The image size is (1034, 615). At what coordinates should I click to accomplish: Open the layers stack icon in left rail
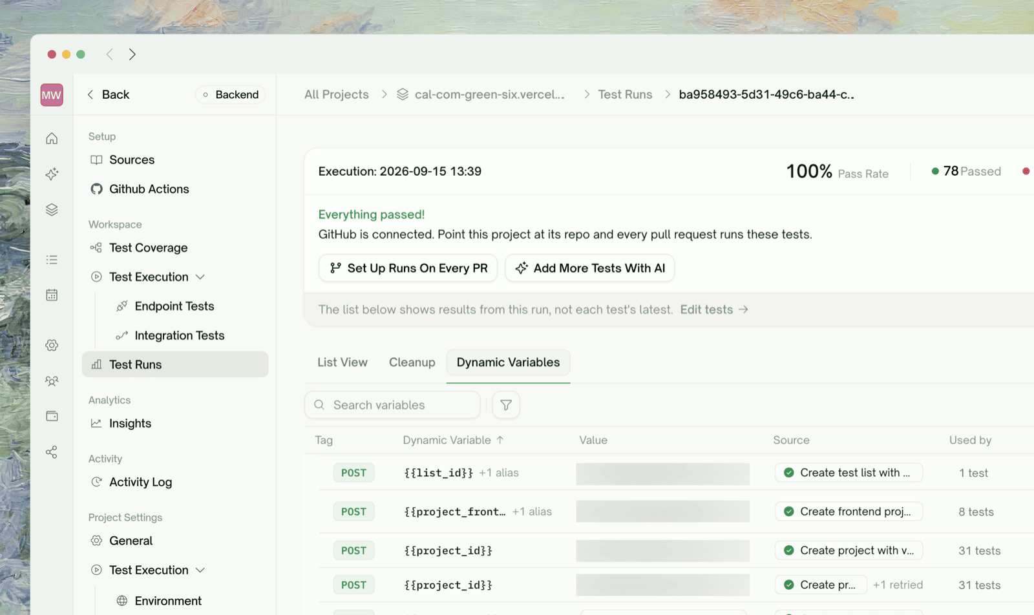pyautogui.click(x=52, y=209)
